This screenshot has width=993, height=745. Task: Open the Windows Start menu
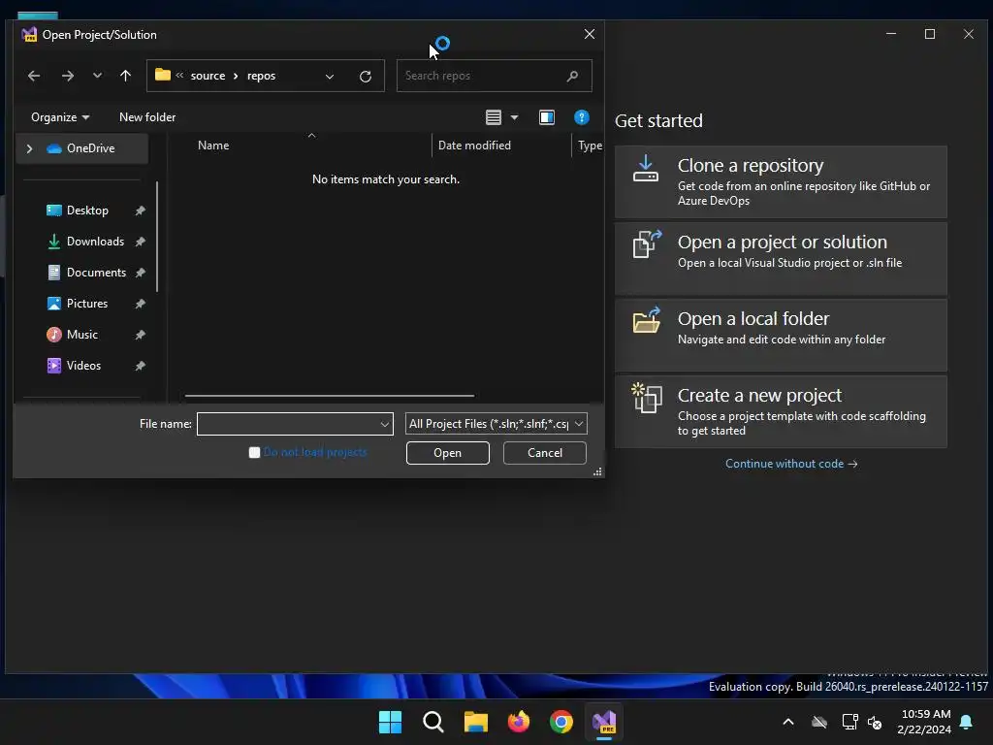[x=390, y=722]
